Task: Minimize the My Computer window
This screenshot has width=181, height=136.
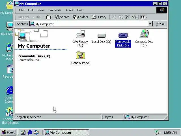Action: click(x=155, y=4)
